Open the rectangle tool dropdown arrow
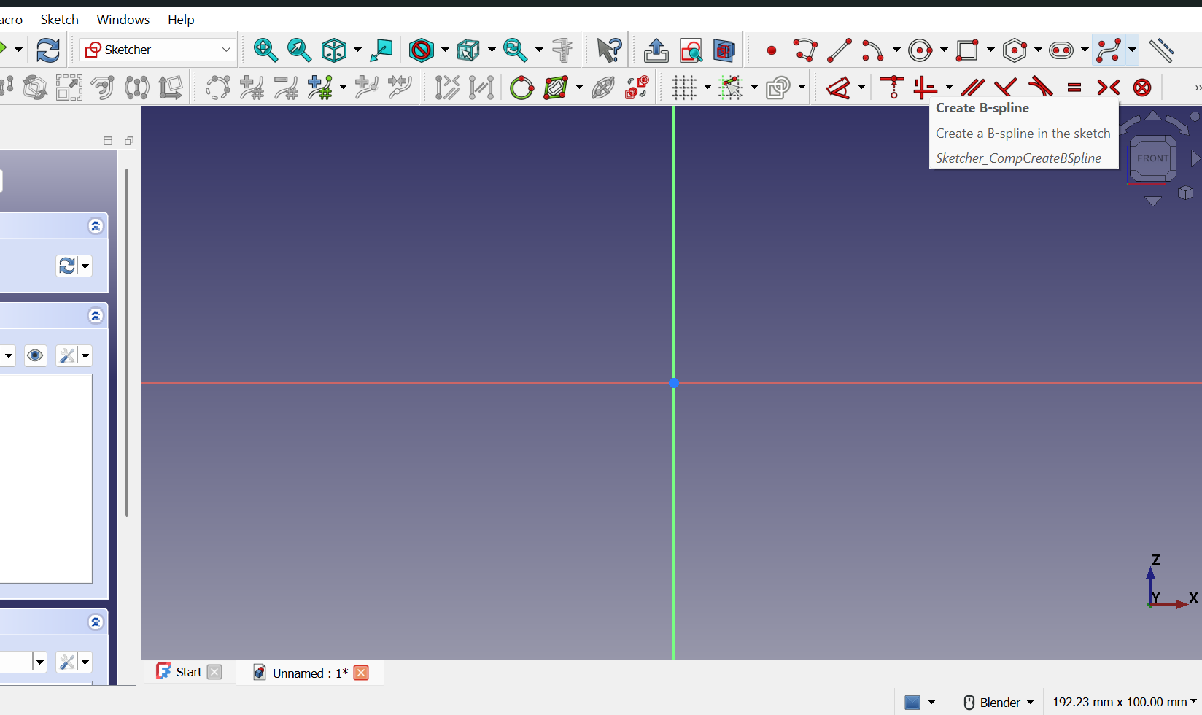This screenshot has width=1202, height=715. pos(990,50)
